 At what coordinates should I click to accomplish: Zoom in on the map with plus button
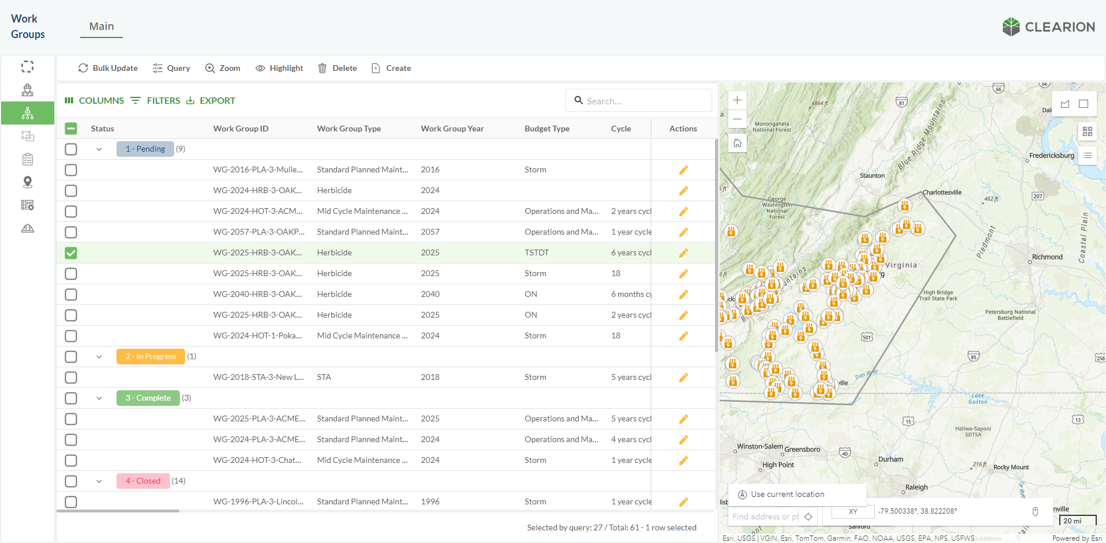(x=737, y=100)
